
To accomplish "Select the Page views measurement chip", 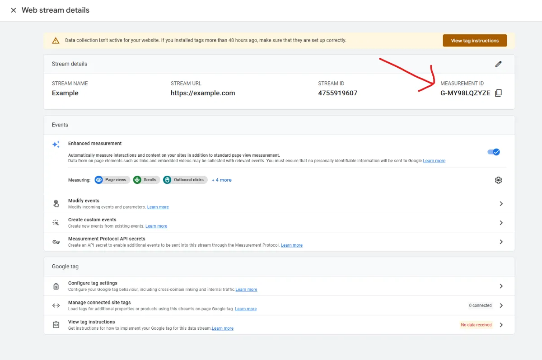I will 112,179.
